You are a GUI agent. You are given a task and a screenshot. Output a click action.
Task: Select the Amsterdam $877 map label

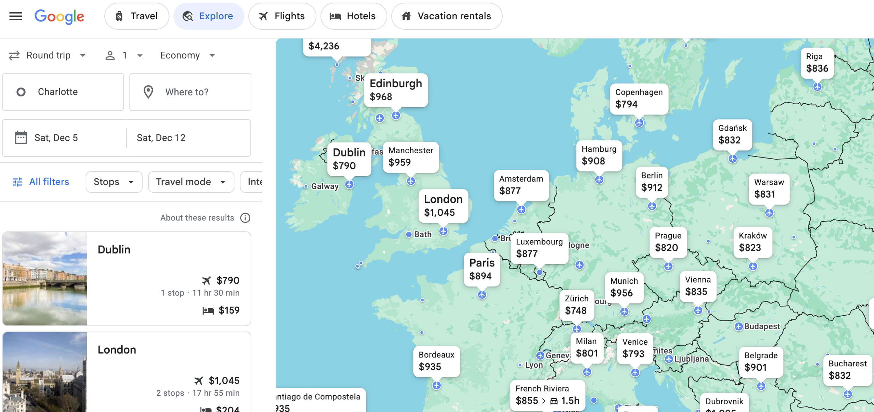pyautogui.click(x=521, y=185)
